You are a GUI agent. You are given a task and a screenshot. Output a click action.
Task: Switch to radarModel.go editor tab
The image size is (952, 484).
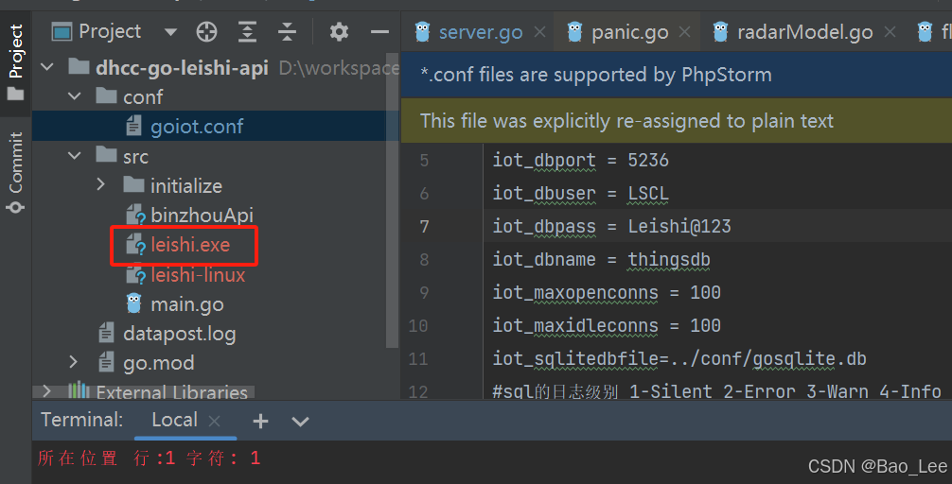[x=805, y=32]
